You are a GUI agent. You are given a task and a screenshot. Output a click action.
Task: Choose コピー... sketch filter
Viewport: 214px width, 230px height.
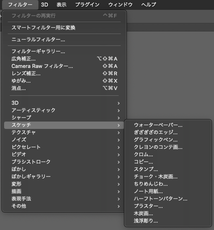(168, 162)
